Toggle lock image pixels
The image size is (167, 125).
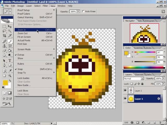(x=135, y=84)
